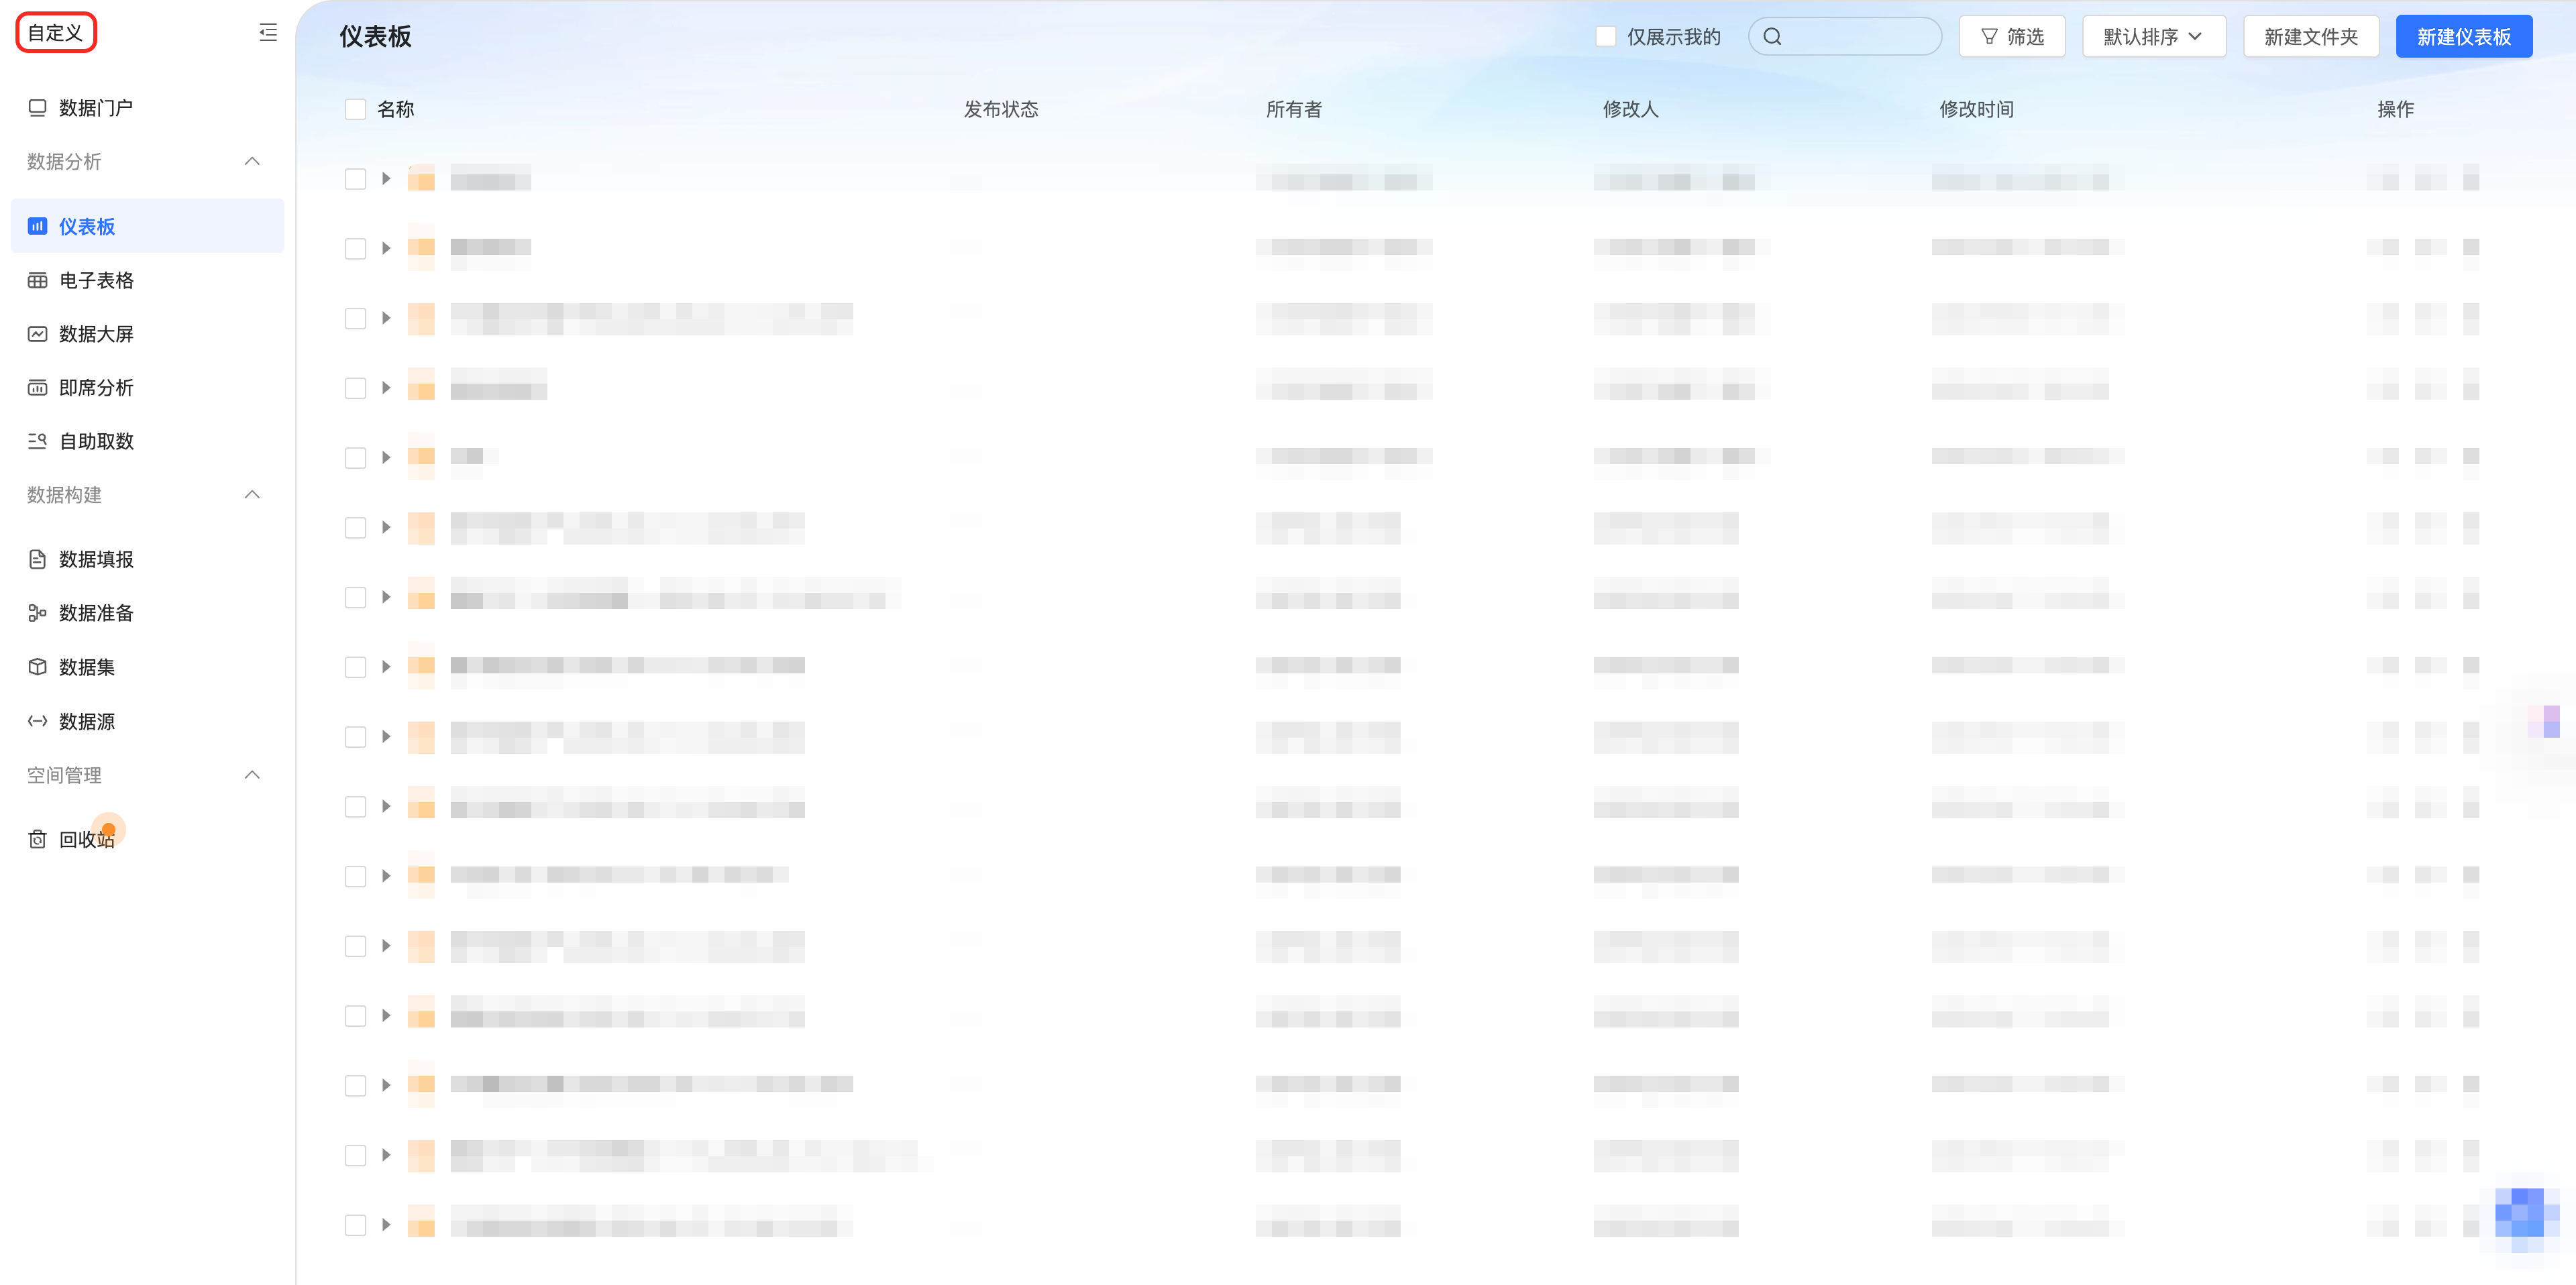Select the 仪表板 menu item

[x=86, y=227]
